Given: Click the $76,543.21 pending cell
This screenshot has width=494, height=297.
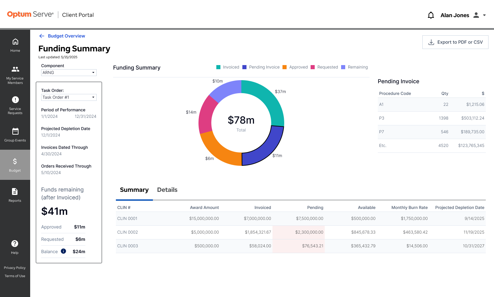Looking at the screenshot, I should [299, 246].
